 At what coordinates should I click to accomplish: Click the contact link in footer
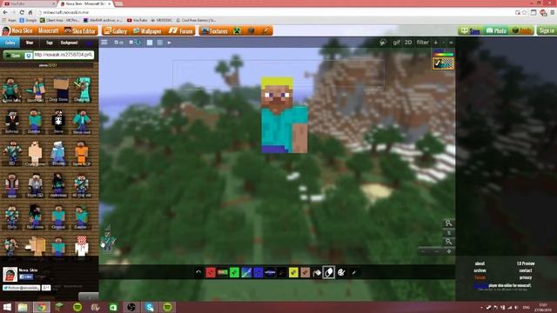[526, 270]
